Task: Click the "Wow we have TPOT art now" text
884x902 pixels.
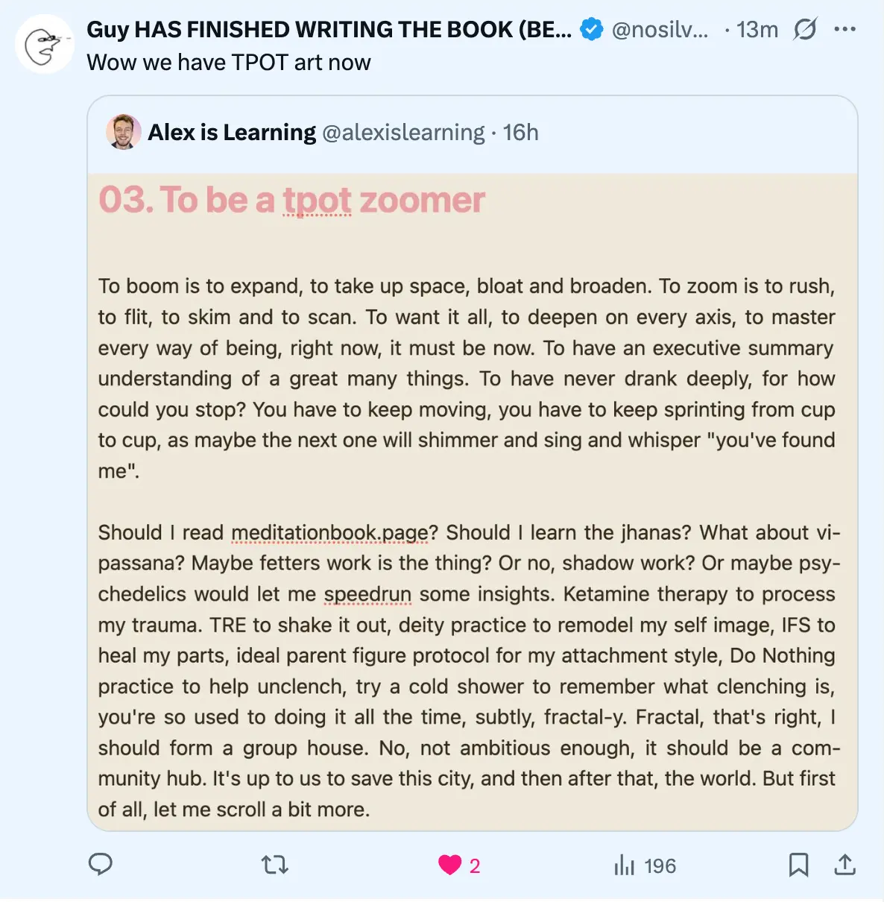Action: coord(229,63)
